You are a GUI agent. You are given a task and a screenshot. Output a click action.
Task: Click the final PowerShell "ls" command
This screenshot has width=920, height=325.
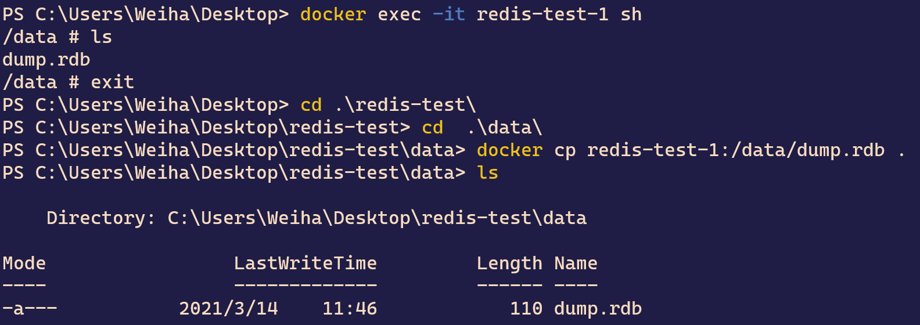coord(488,173)
